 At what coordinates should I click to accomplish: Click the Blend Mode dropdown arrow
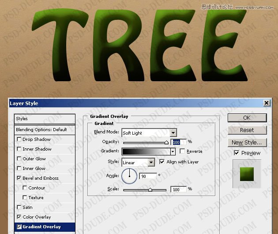(x=173, y=133)
